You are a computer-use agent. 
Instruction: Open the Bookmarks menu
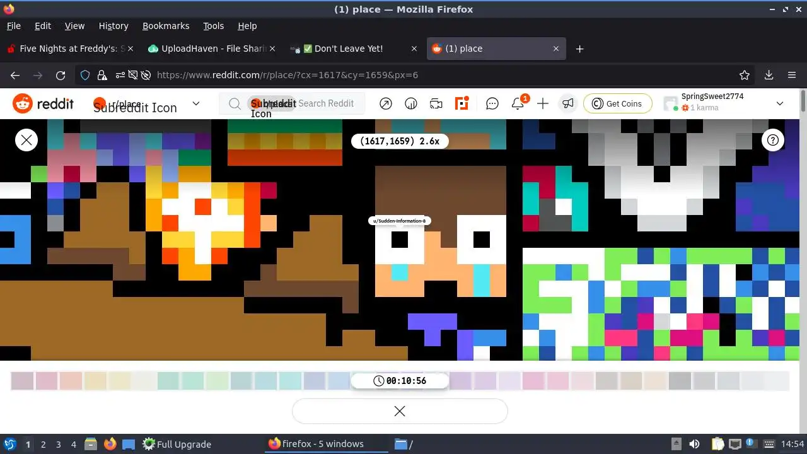coord(166,26)
